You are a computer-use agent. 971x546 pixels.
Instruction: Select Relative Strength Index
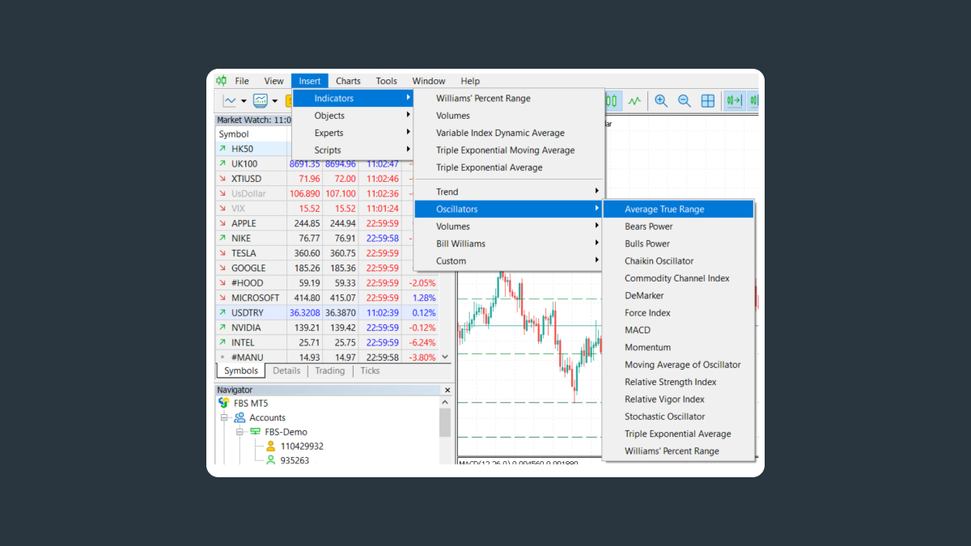(678, 382)
